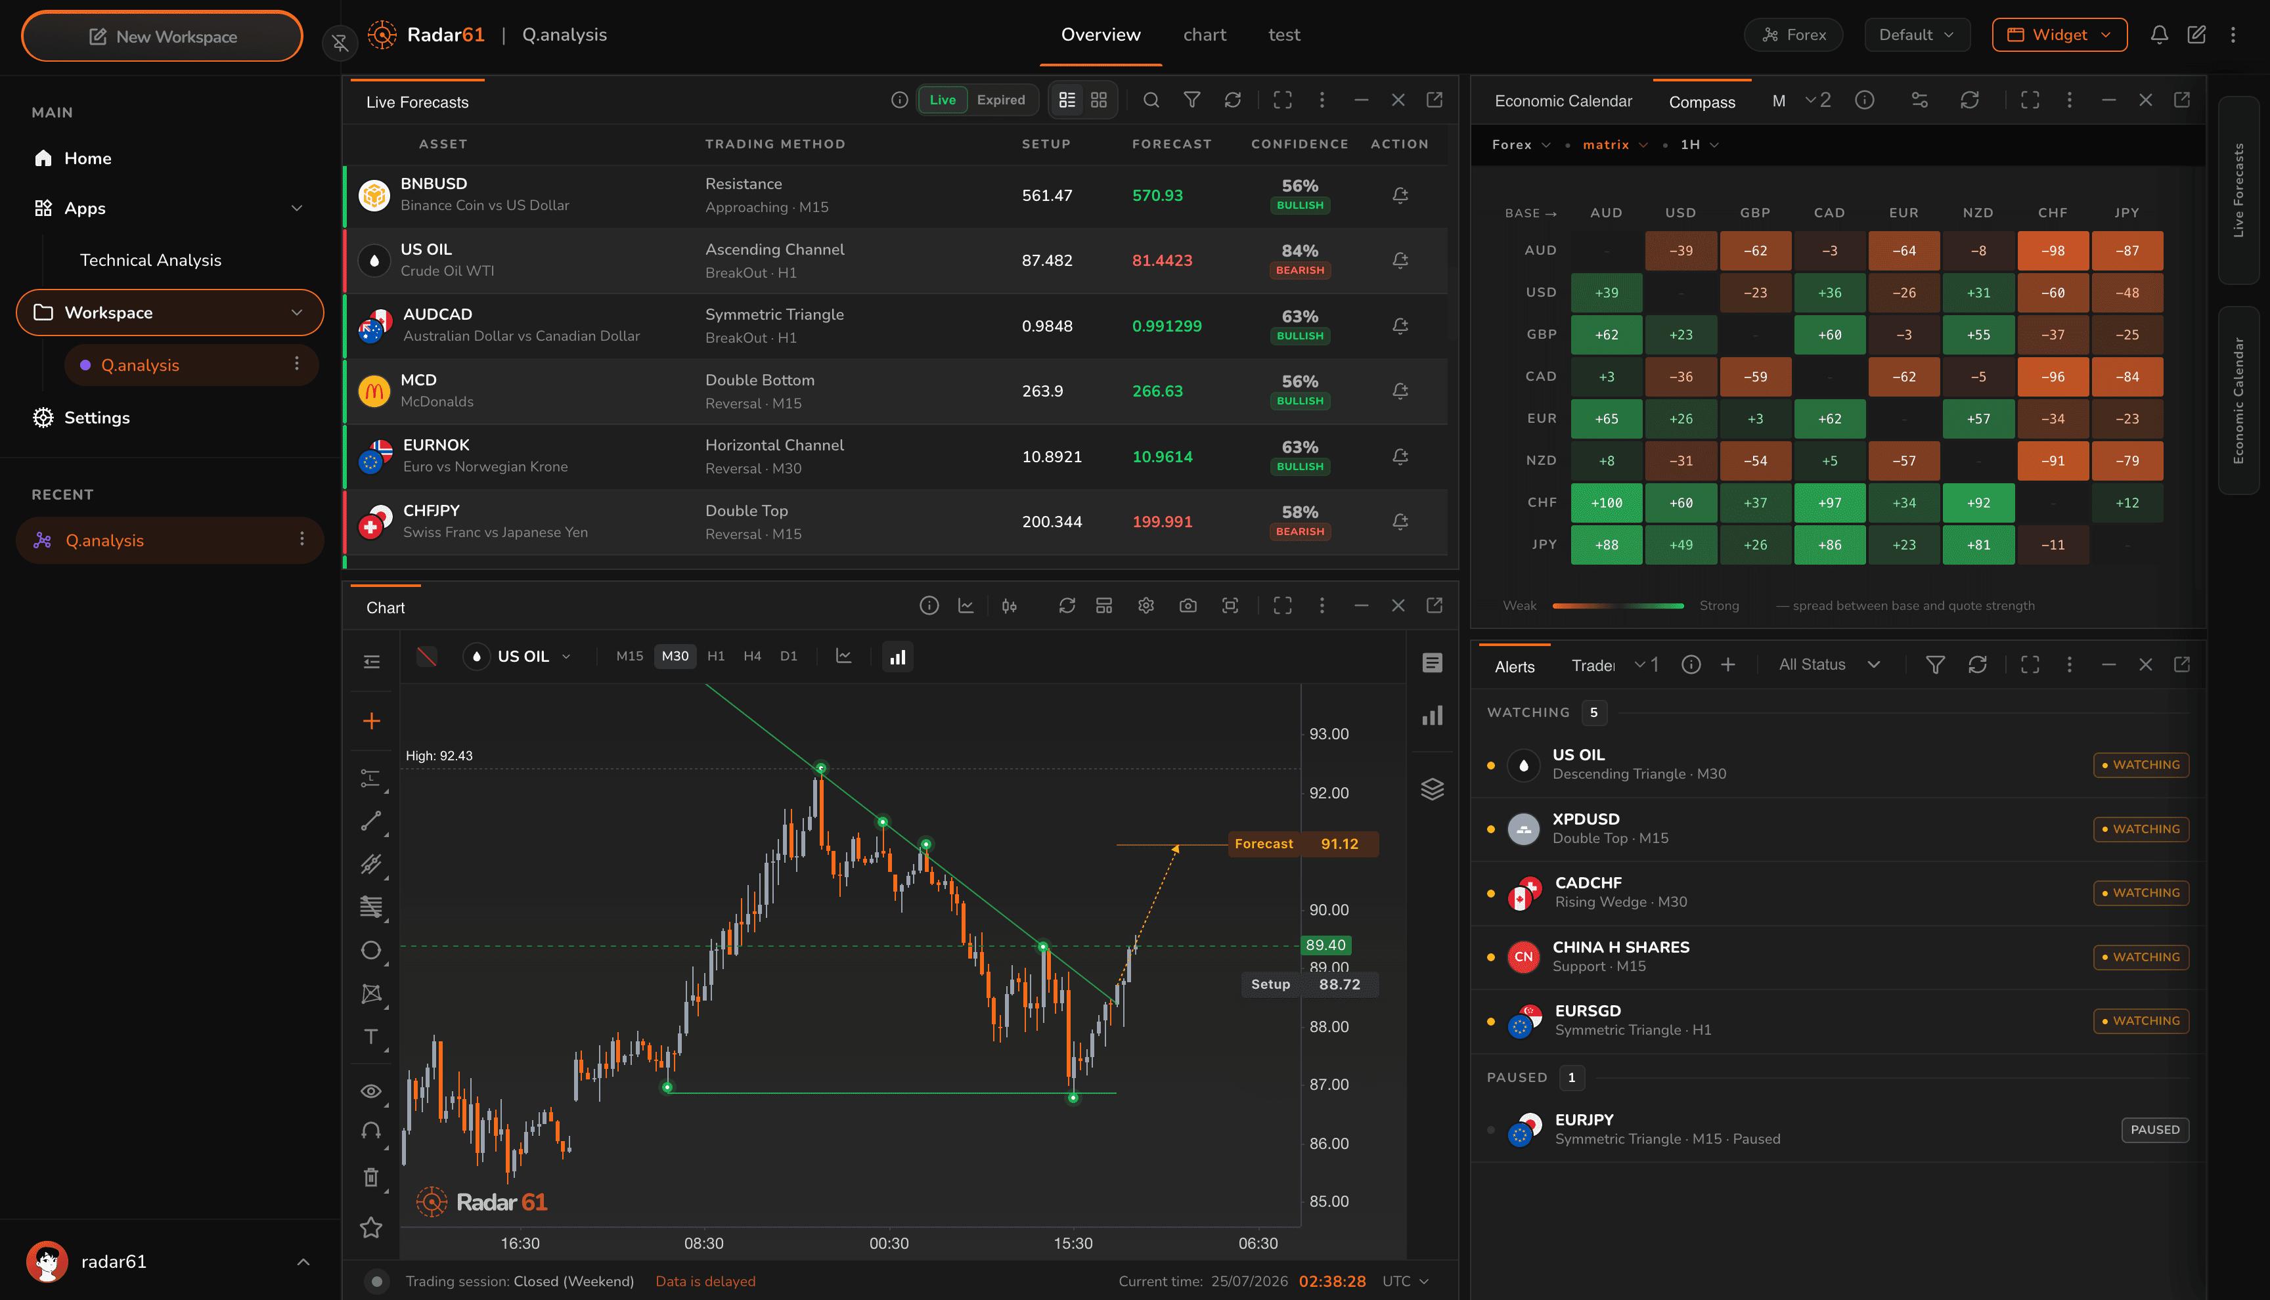Click the Forex button in top bar
2270x1300 pixels.
[1793, 35]
